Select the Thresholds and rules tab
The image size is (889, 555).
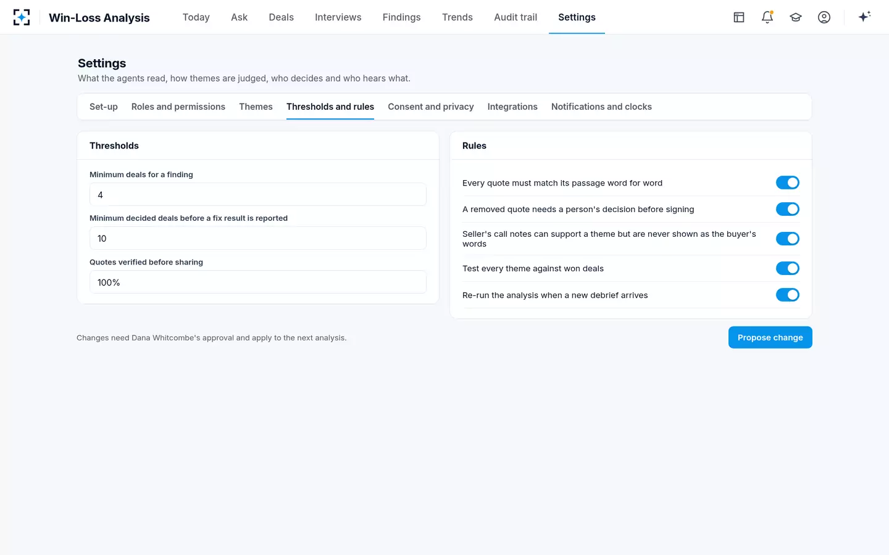click(x=330, y=107)
